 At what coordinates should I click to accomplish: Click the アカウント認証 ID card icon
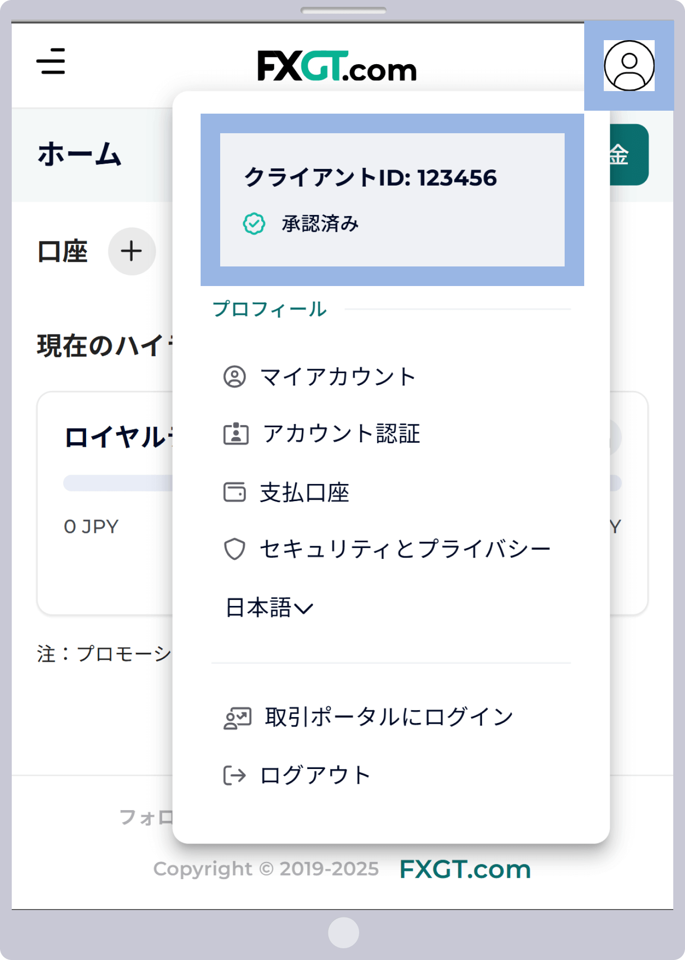point(237,434)
